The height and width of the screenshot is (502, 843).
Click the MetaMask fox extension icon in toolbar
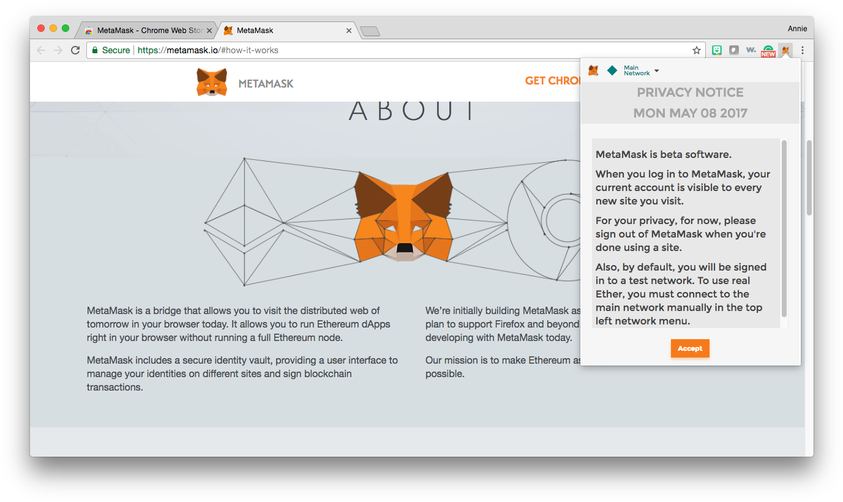[x=785, y=50]
